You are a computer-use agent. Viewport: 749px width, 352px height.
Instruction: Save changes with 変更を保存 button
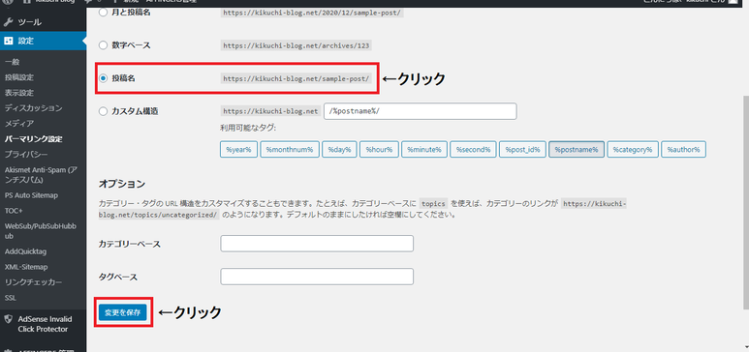point(123,313)
